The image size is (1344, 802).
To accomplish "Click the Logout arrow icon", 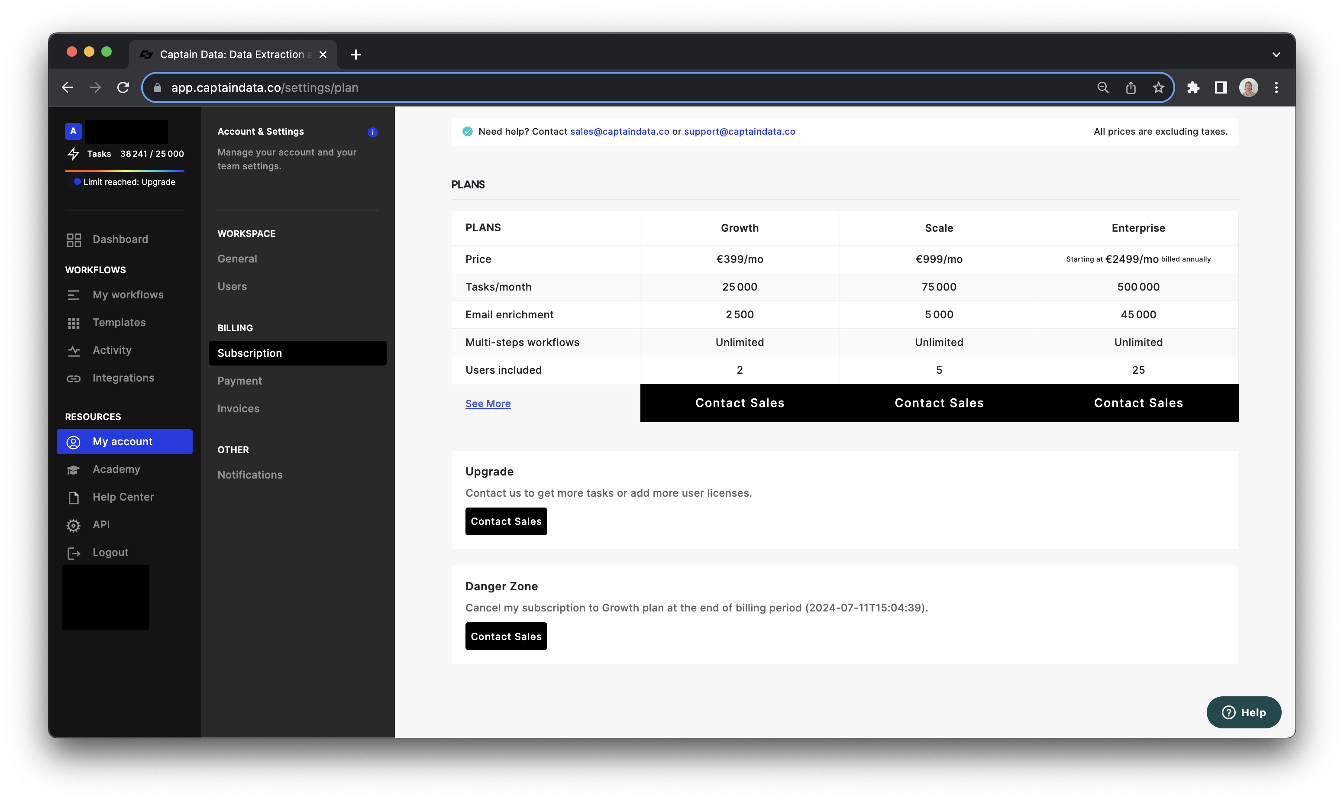I will [74, 553].
